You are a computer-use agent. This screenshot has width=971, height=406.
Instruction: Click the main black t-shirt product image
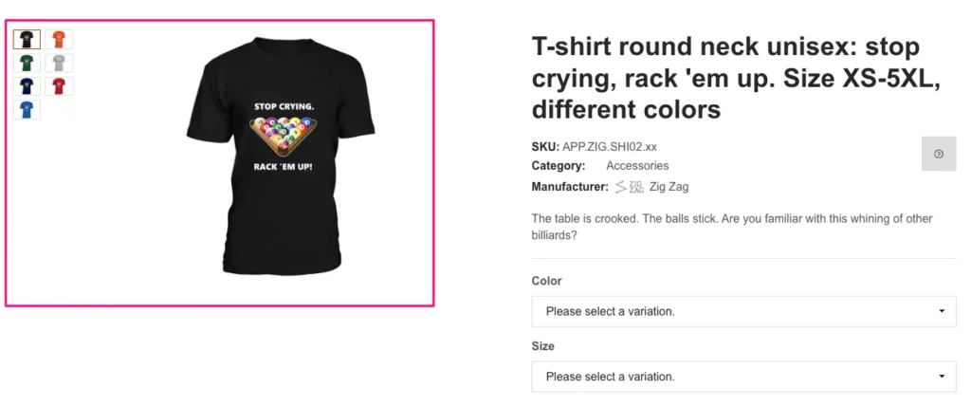point(282,157)
